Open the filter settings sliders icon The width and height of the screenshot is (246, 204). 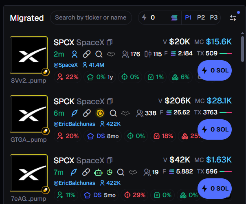click(x=233, y=18)
